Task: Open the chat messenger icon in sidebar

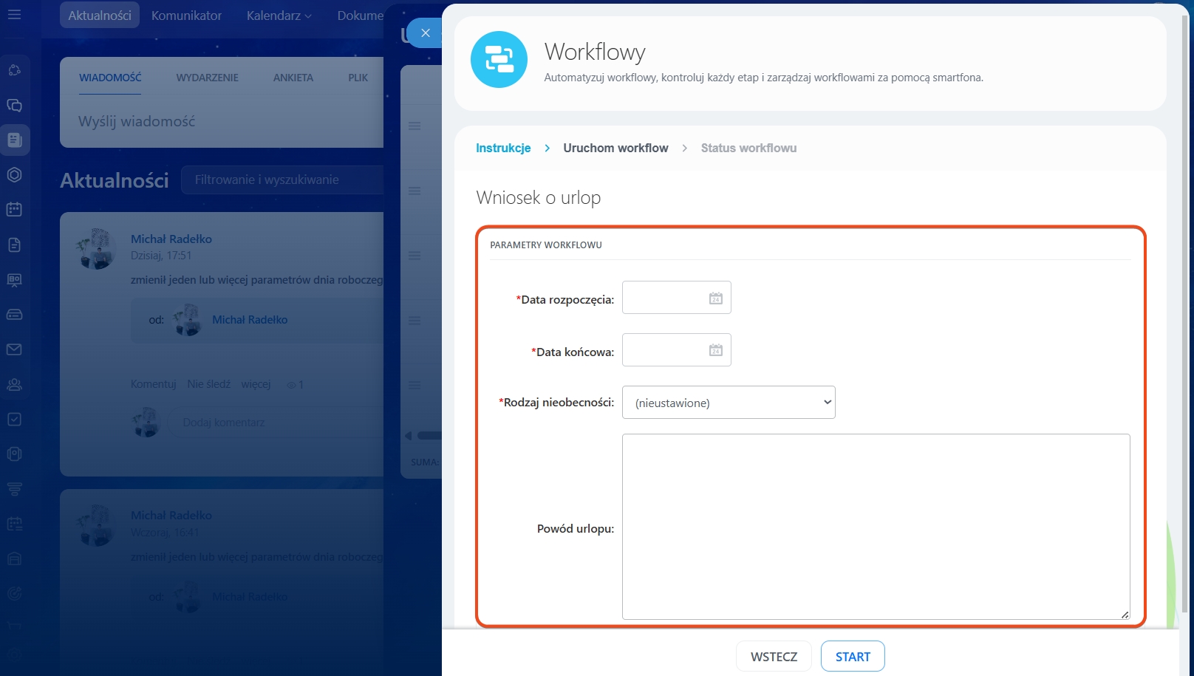Action: 14,105
